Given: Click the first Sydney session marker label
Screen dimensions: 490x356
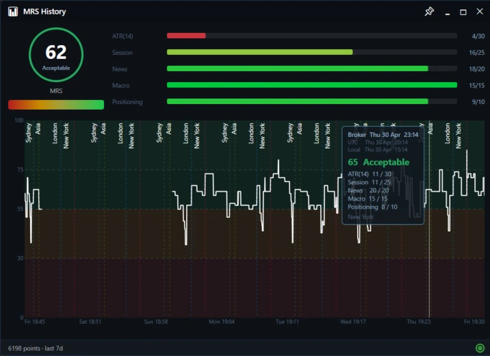Looking at the screenshot, I should point(29,133).
